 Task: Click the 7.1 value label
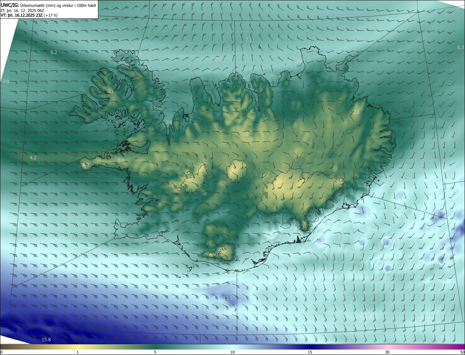pyautogui.click(x=248, y=40)
